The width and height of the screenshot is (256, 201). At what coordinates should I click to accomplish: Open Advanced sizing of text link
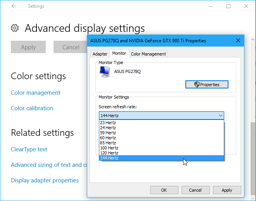pyautogui.click(x=49, y=165)
